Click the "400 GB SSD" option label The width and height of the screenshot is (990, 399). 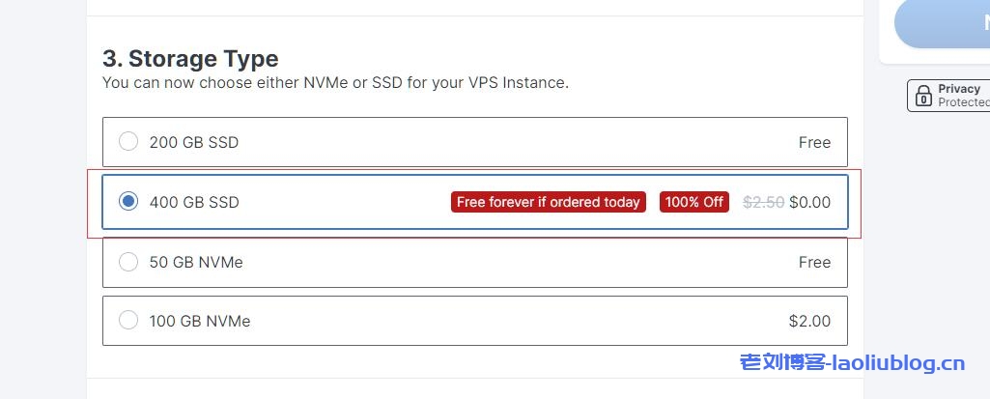[194, 202]
